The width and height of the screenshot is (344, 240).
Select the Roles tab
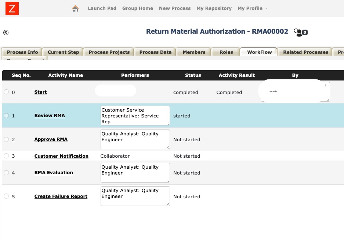tap(225, 52)
